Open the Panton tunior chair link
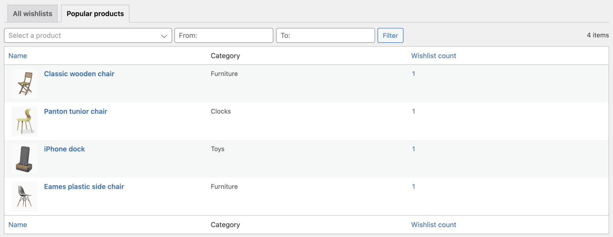 [75, 111]
